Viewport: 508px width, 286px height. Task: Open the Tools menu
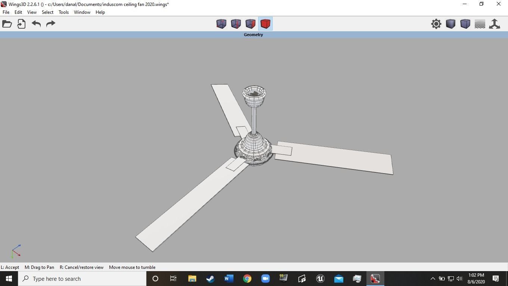tap(63, 12)
